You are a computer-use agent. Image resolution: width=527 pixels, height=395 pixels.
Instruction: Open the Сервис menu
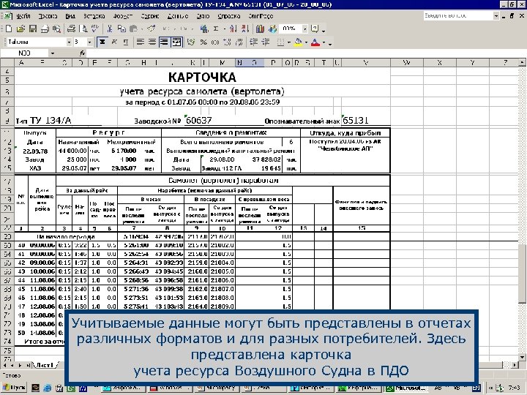(150, 16)
